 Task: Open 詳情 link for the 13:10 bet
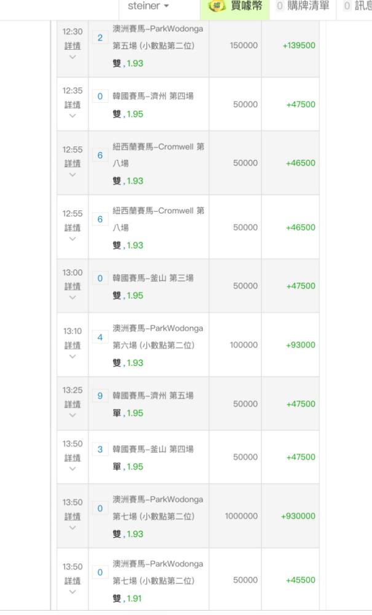click(x=73, y=346)
